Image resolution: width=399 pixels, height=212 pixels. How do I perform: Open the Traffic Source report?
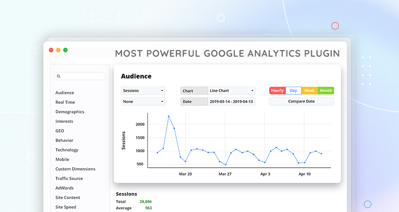pyautogui.click(x=69, y=179)
